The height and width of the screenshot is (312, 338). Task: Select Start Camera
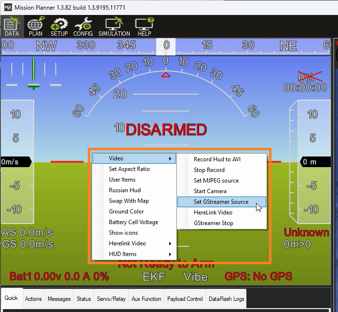[222, 191]
